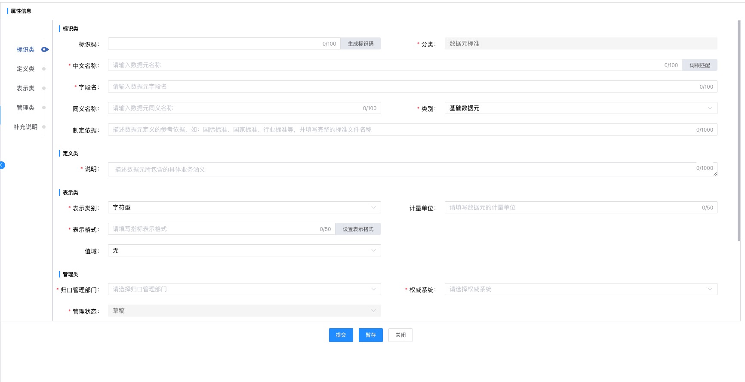Jump to 定义类 section in side navigation
The image size is (745, 382).
pyautogui.click(x=25, y=69)
